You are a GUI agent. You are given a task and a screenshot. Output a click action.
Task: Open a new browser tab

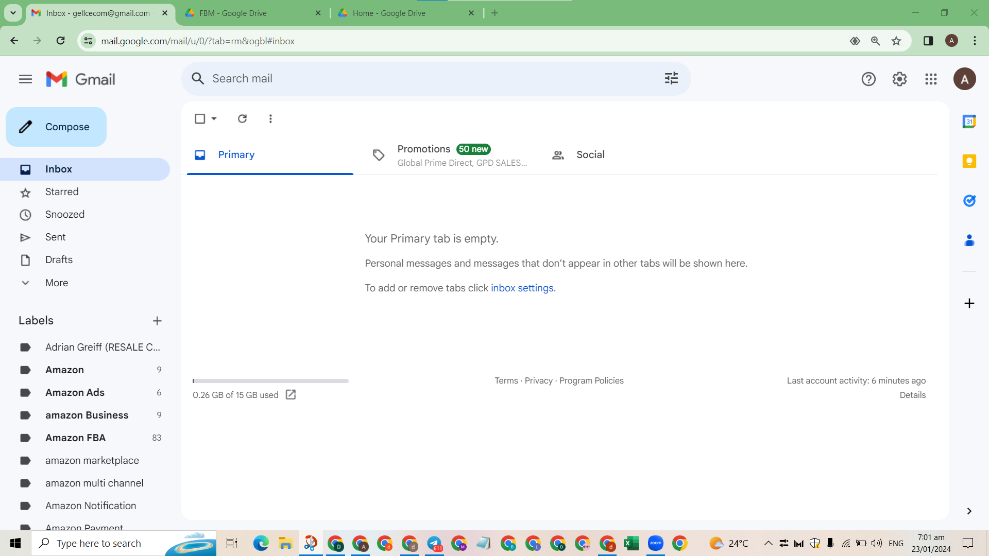[494, 13]
